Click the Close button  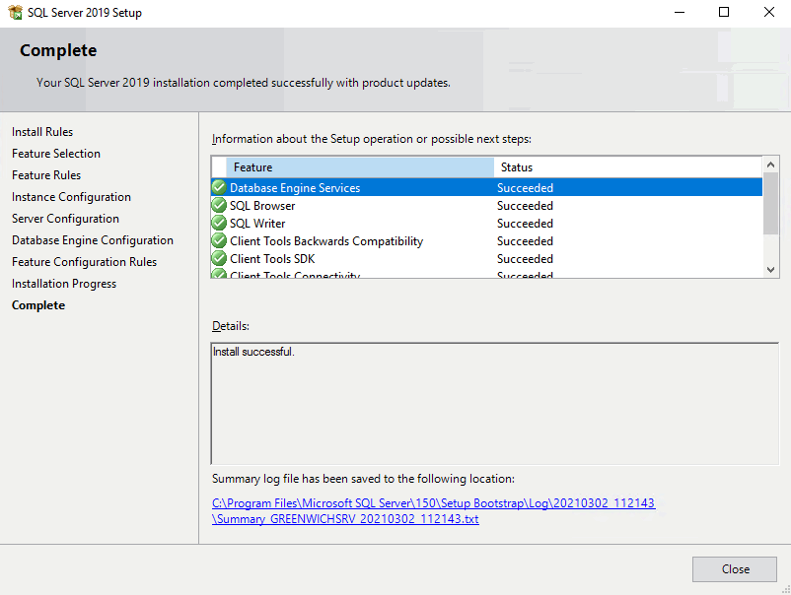pyautogui.click(x=734, y=569)
